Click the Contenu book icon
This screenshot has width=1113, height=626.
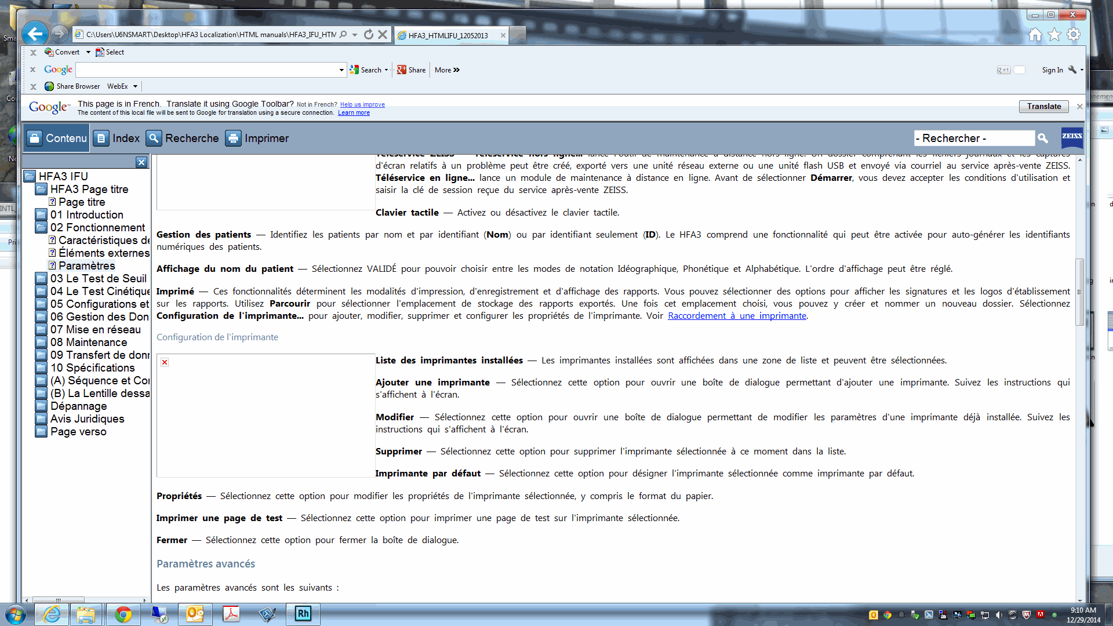click(35, 139)
